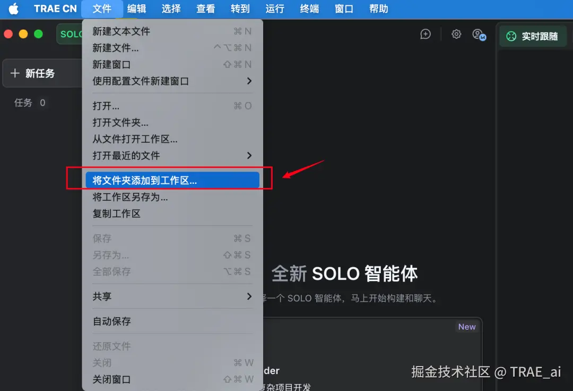Open the 选择 menu
Viewport: 573px width, 391px height.
pos(171,9)
